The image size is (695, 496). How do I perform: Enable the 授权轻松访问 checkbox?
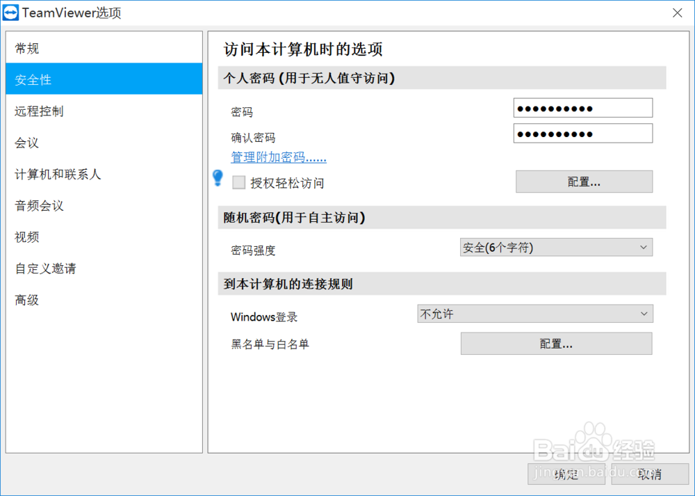tap(239, 182)
